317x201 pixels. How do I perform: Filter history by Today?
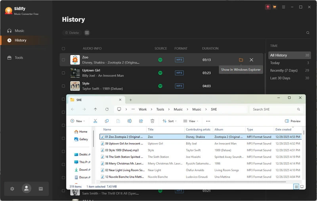pos(289,63)
